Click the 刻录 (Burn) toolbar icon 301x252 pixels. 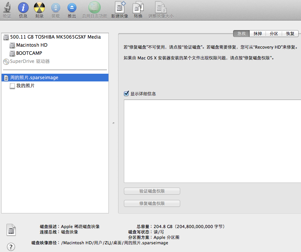[39, 8]
